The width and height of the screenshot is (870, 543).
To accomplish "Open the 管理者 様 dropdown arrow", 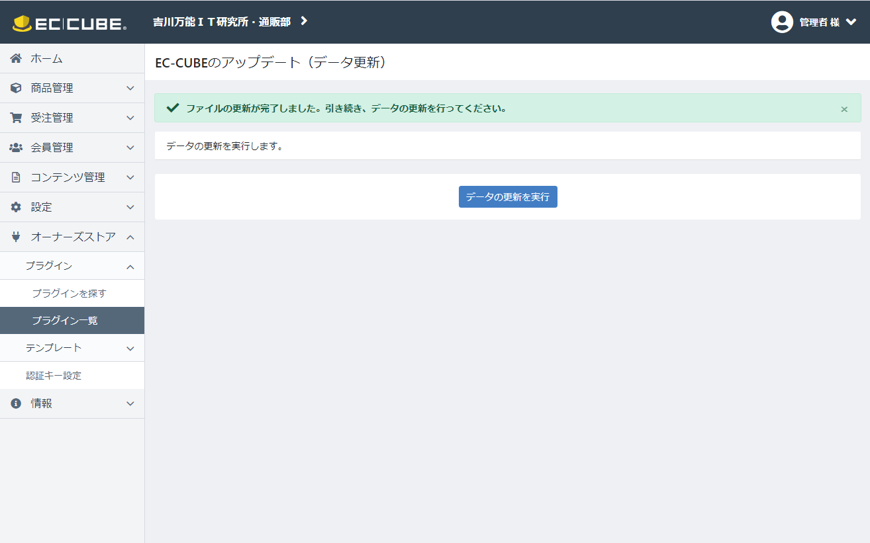I will point(851,22).
